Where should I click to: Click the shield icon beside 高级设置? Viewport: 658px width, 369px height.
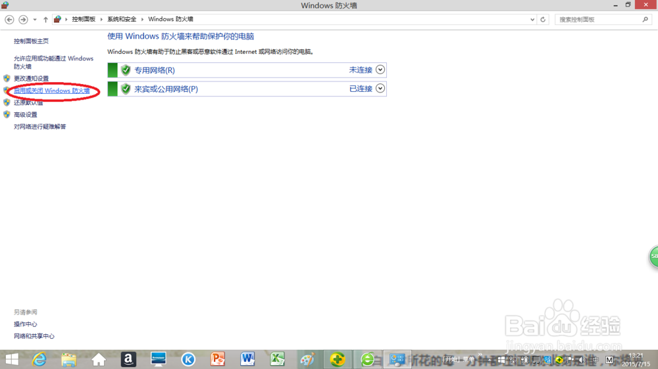point(7,114)
